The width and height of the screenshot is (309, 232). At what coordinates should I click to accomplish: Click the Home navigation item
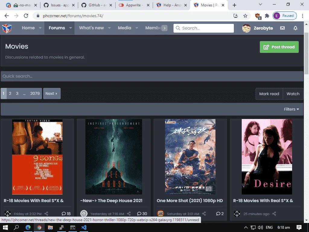coord(28,28)
